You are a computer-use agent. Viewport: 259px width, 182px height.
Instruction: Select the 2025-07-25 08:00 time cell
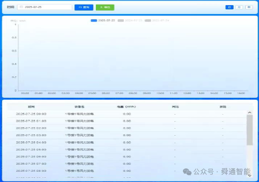coord(31,171)
